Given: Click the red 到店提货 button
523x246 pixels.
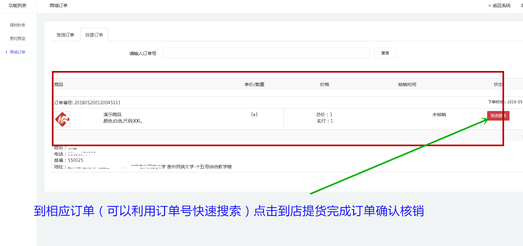Looking at the screenshot, I should [498, 116].
